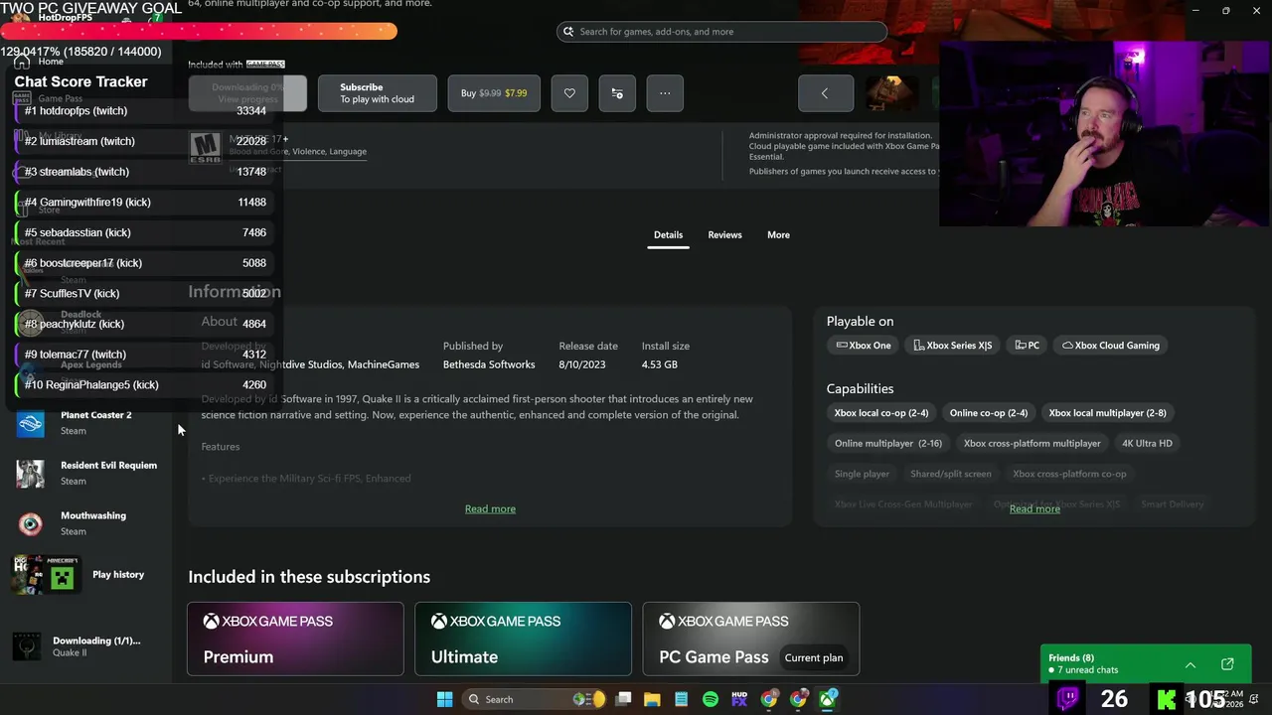The width and height of the screenshot is (1272, 715).
Task: Expand the Friends panel chevron
Action: pos(1191,664)
